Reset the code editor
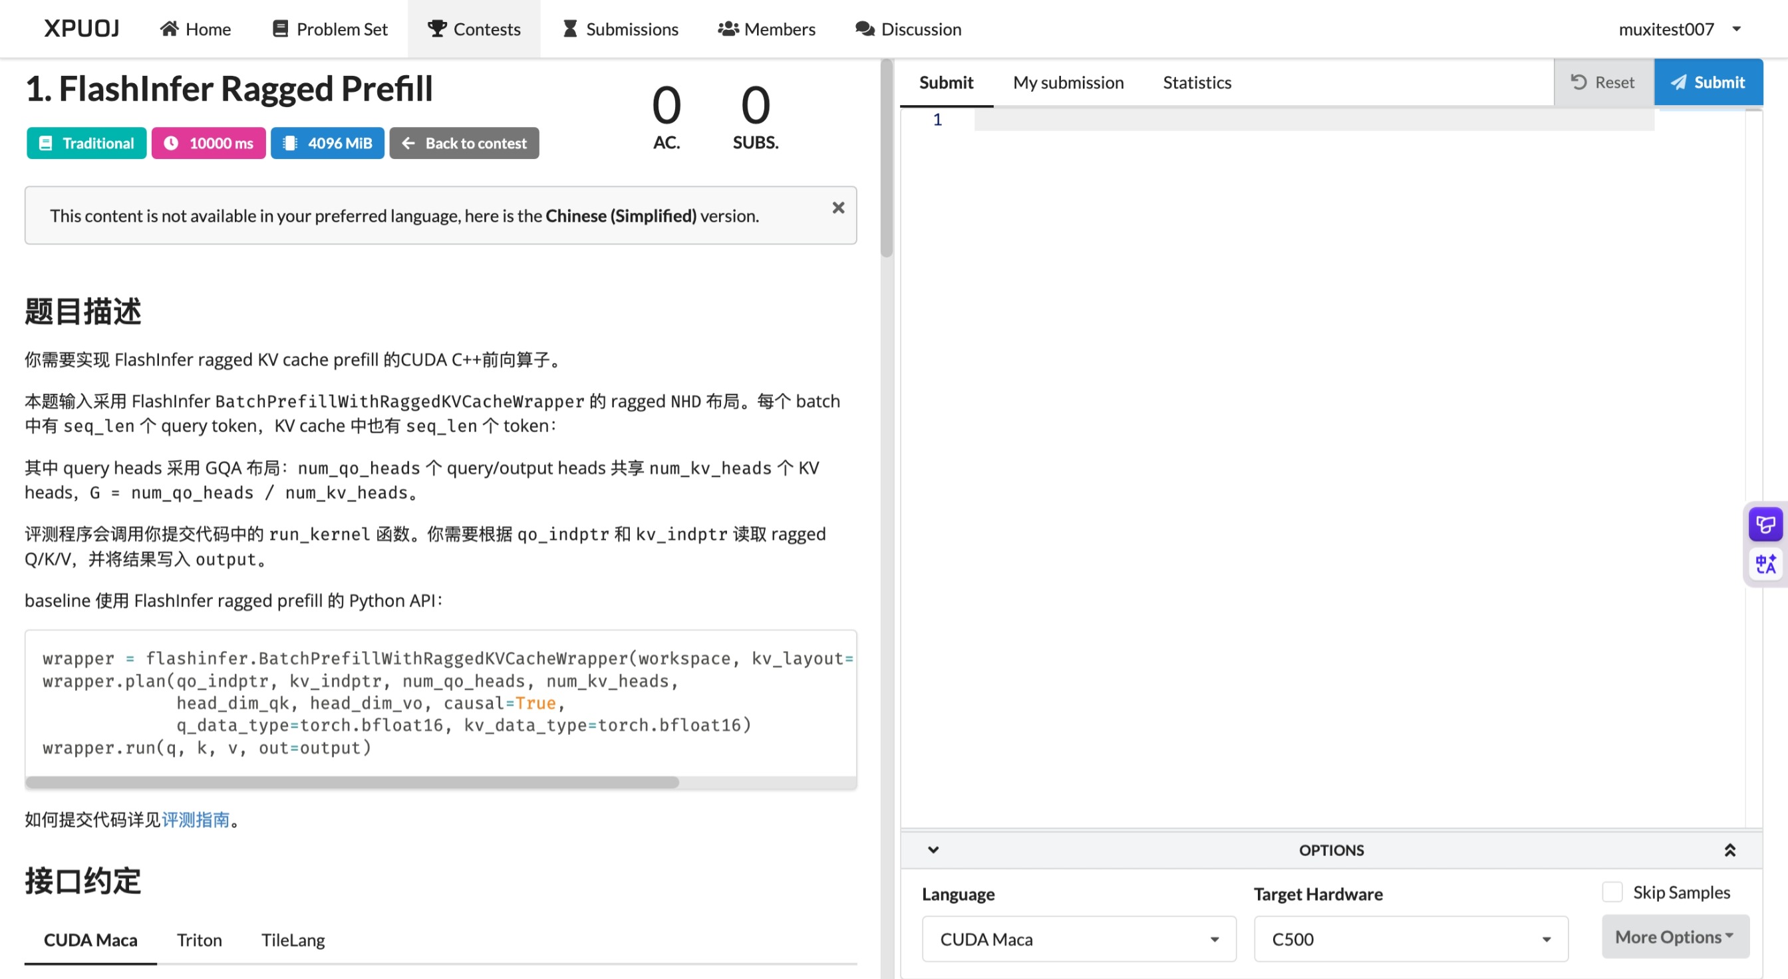This screenshot has height=979, width=1788. tap(1603, 82)
